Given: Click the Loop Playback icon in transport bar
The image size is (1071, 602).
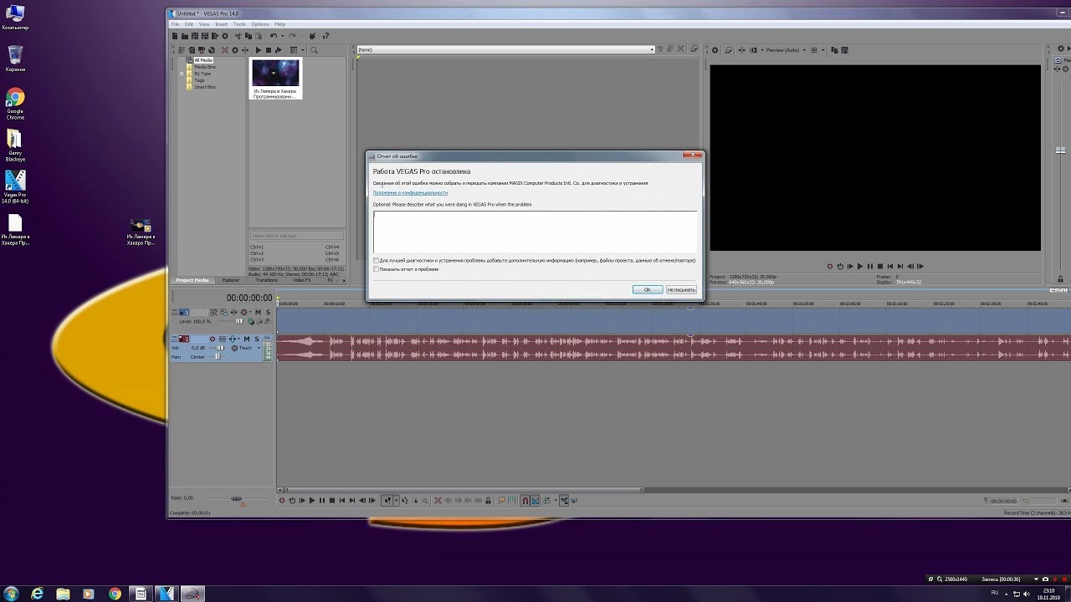Looking at the screenshot, I should click(292, 501).
